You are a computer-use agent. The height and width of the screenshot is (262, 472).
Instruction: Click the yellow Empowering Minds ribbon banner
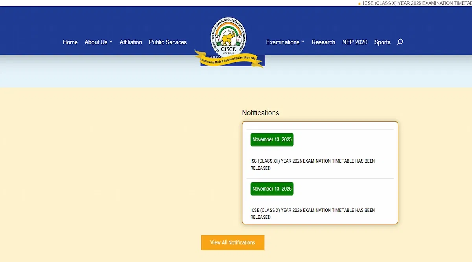click(x=229, y=59)
